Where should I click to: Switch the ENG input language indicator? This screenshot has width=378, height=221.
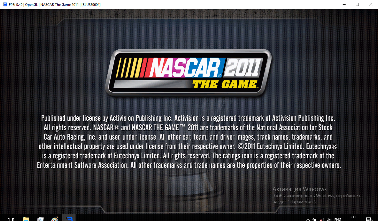(338, 219)
